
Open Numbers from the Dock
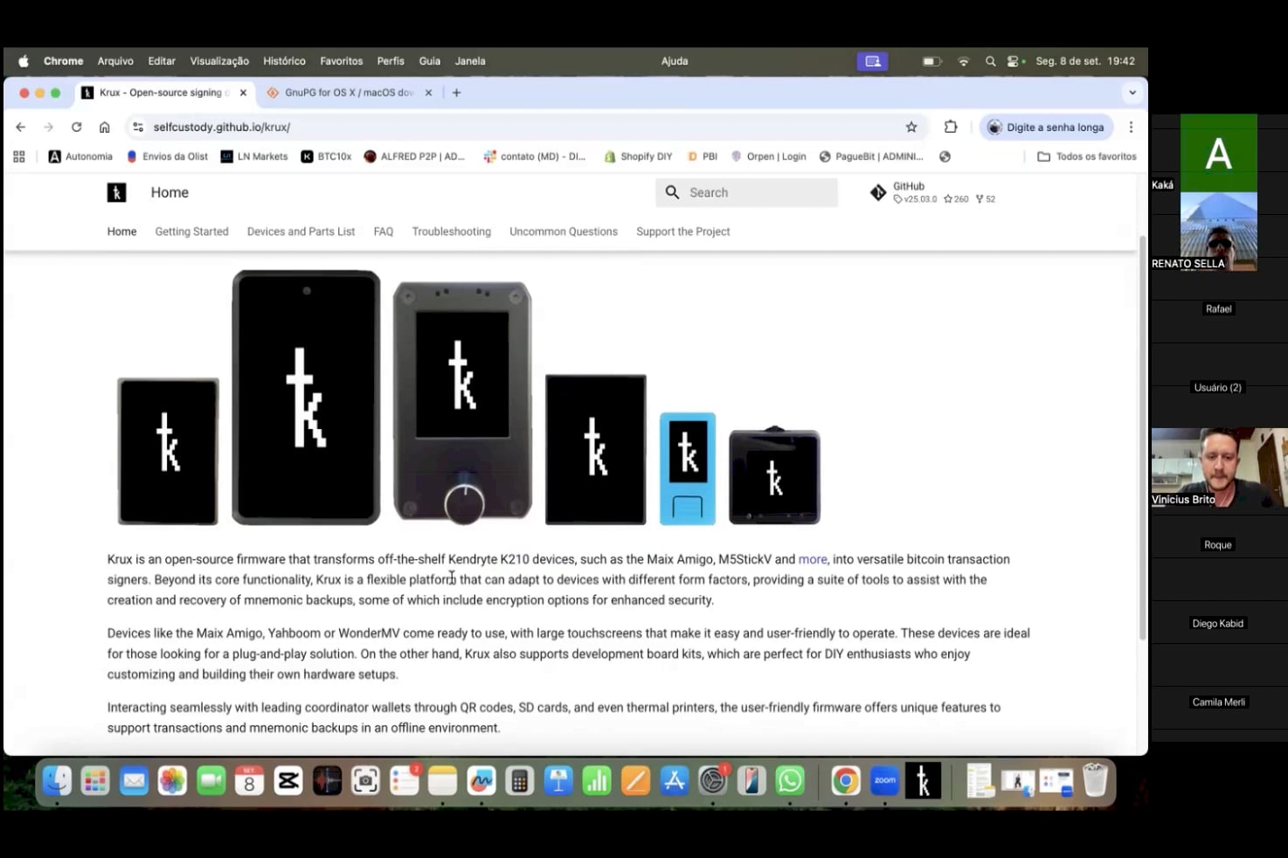(x=597, y=780)
